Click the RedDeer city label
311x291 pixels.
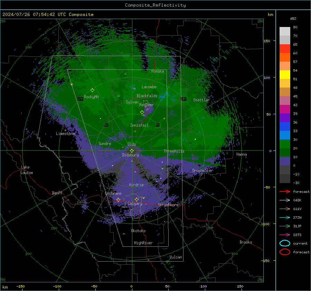pos(147,105)
